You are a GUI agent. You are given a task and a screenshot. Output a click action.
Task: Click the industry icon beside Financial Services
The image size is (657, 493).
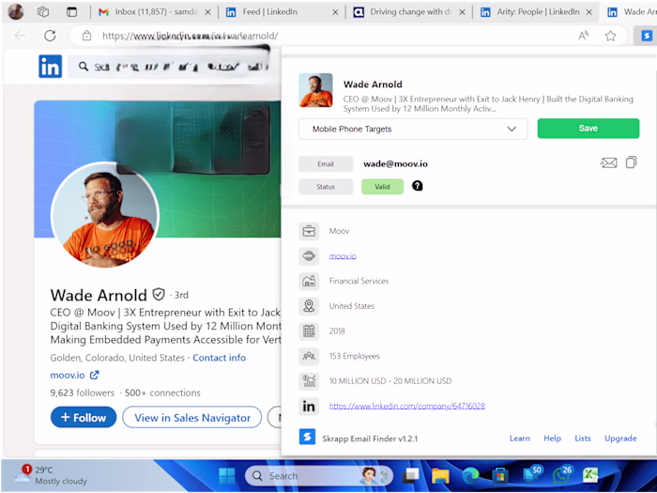[x=309, y=281]
